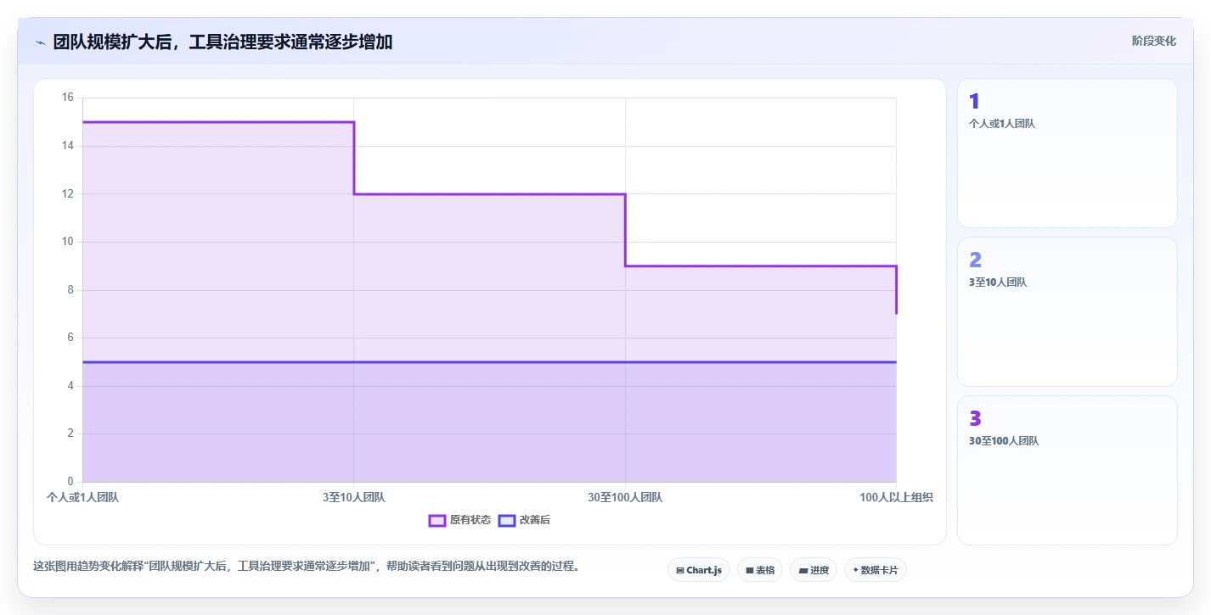The image size is (1211, 615).
Task: Click y-axis value 2
Action: point(71,433)
